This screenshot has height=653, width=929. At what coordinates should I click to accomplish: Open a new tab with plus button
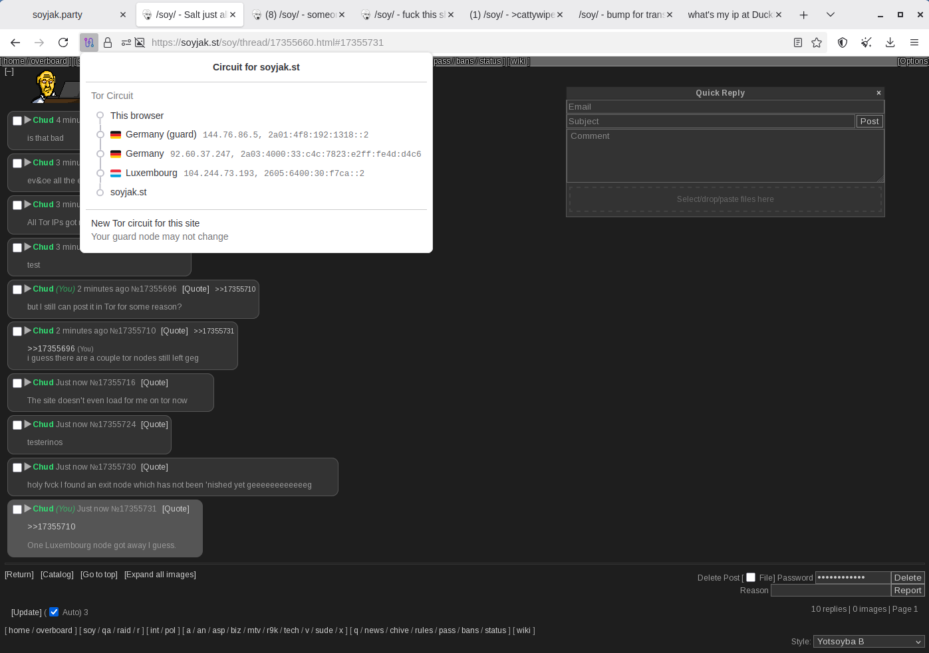point(804,15)
